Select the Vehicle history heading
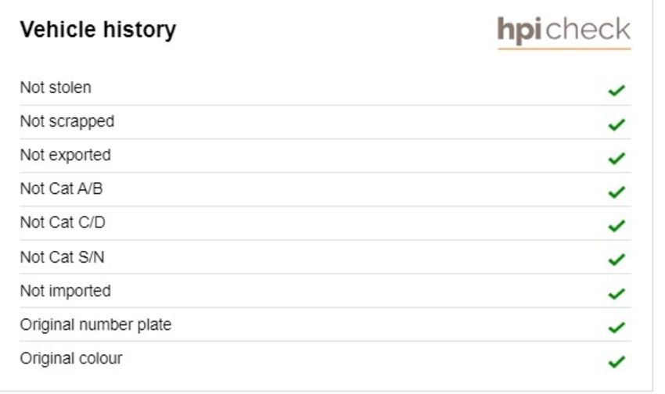 (98, 30)
